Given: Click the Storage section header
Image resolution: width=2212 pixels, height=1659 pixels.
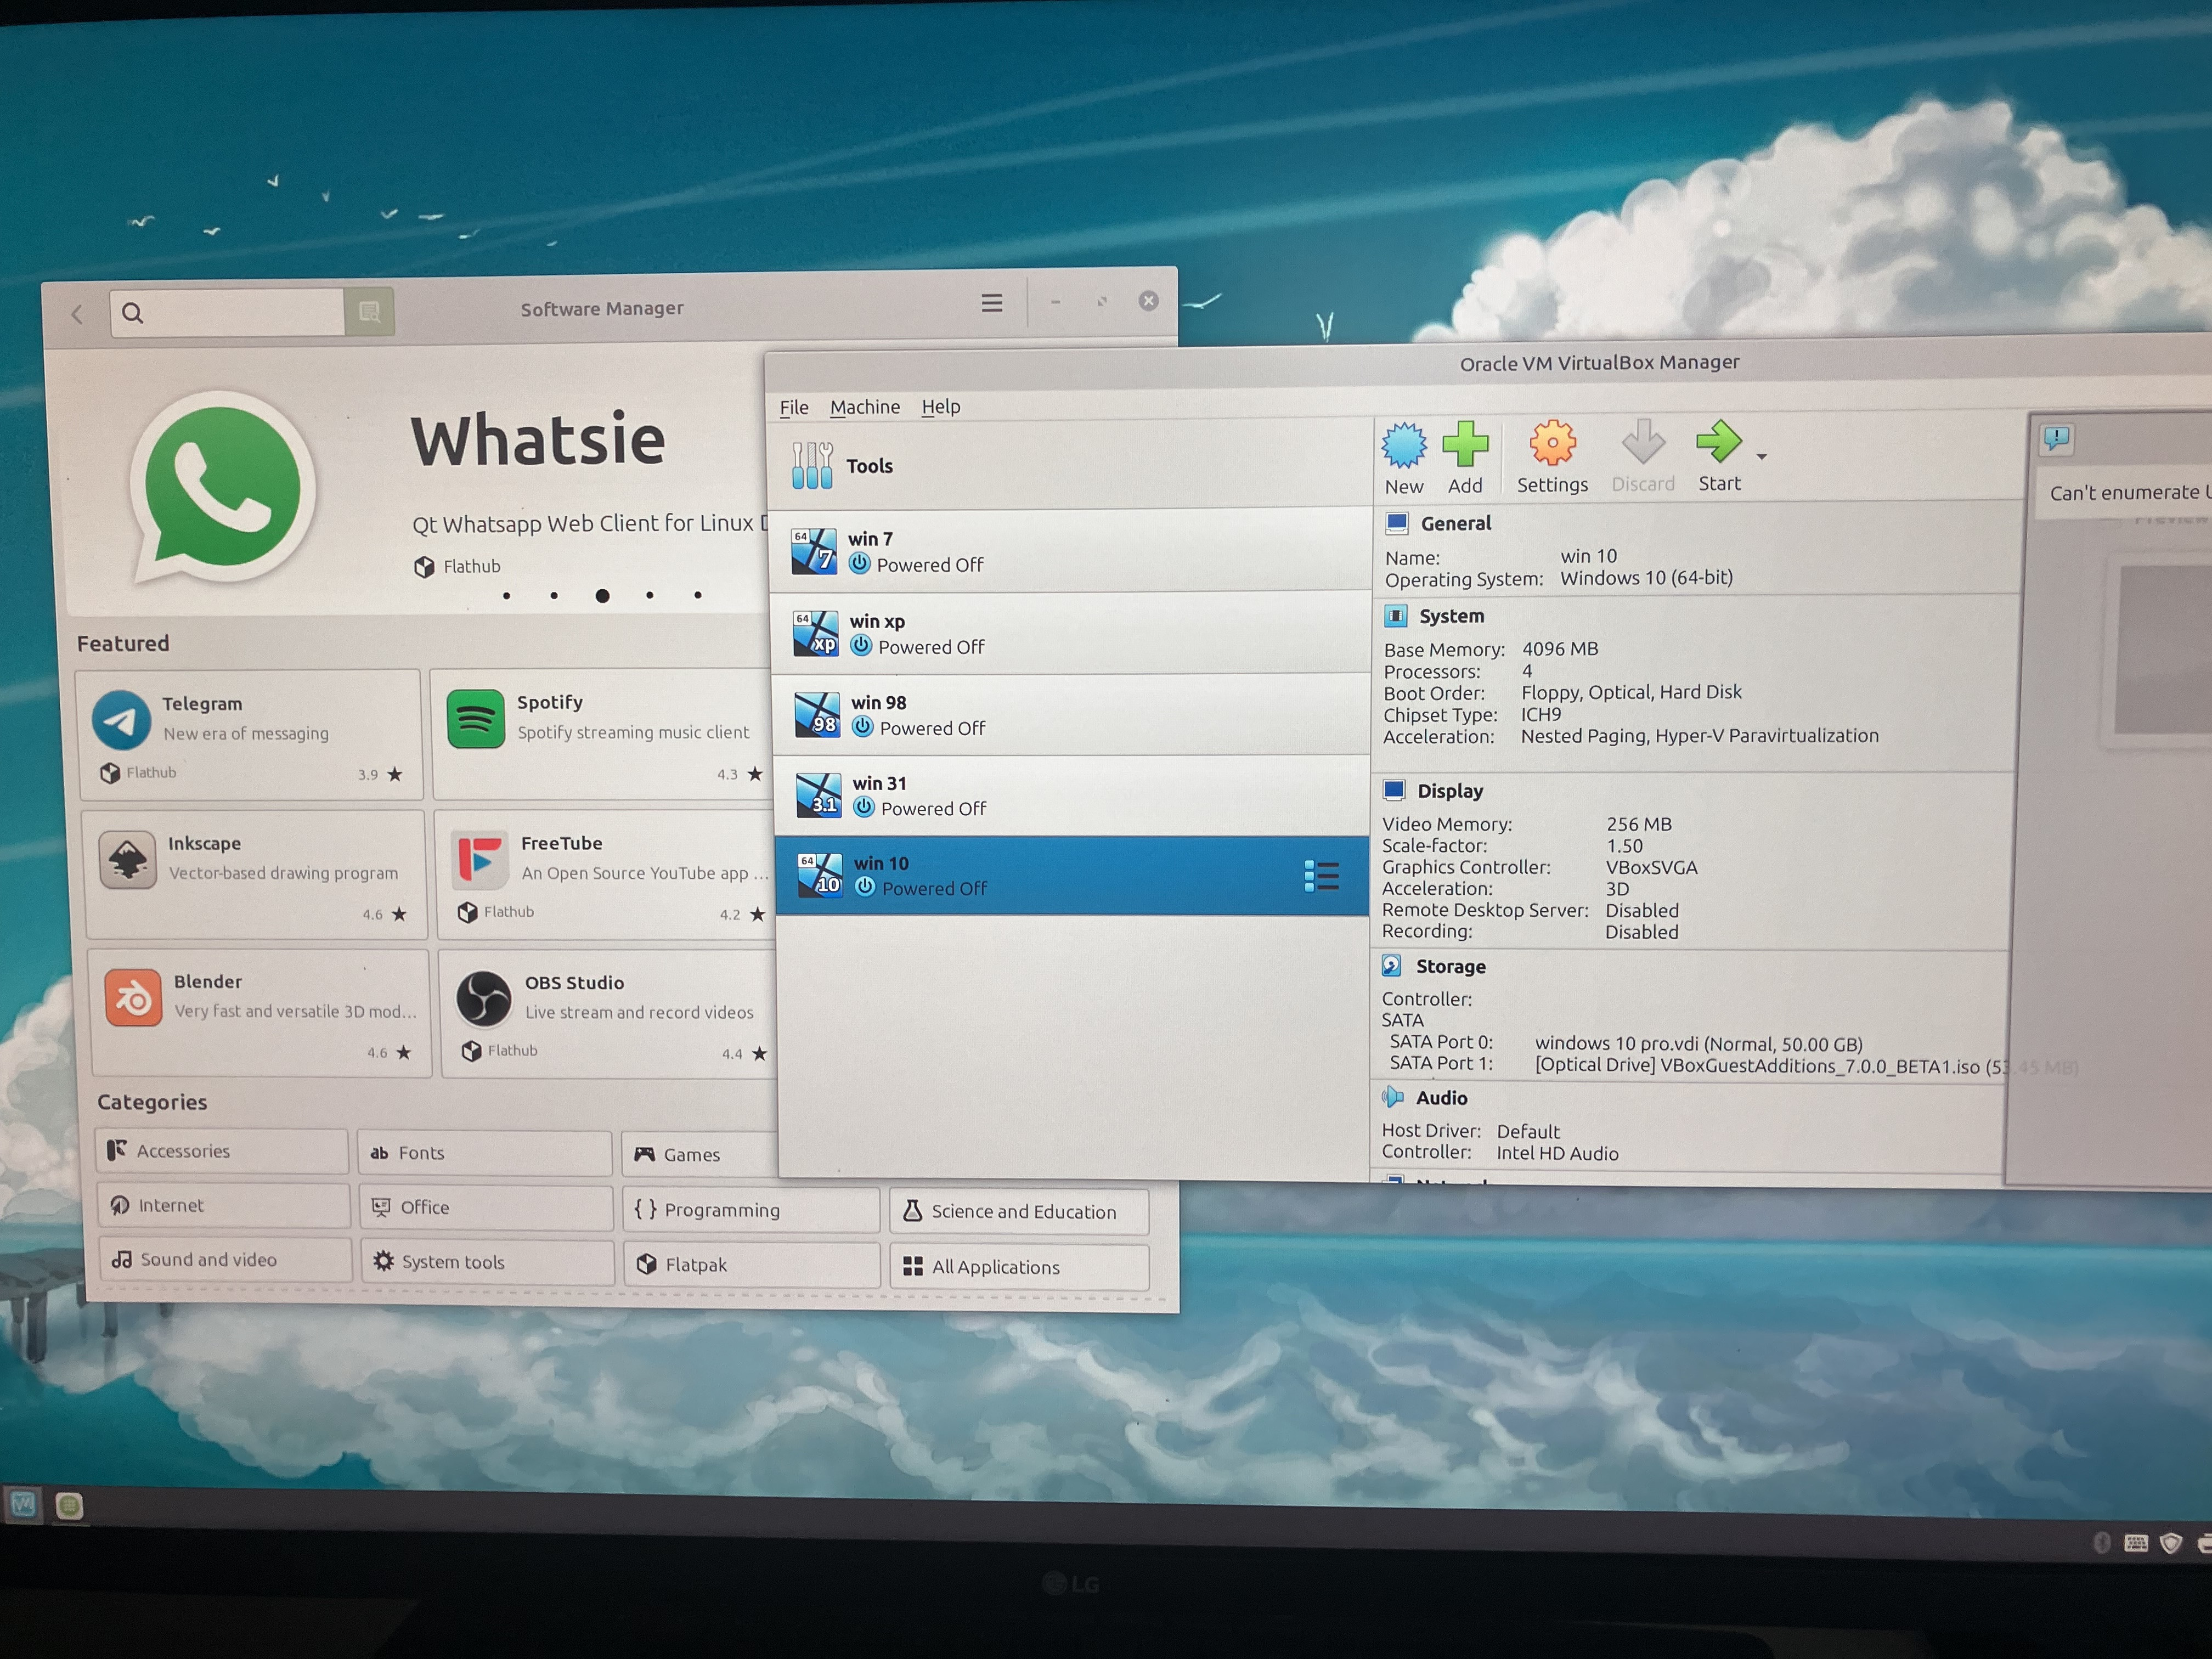Looking at the screenshot, I should (1450, 966).
